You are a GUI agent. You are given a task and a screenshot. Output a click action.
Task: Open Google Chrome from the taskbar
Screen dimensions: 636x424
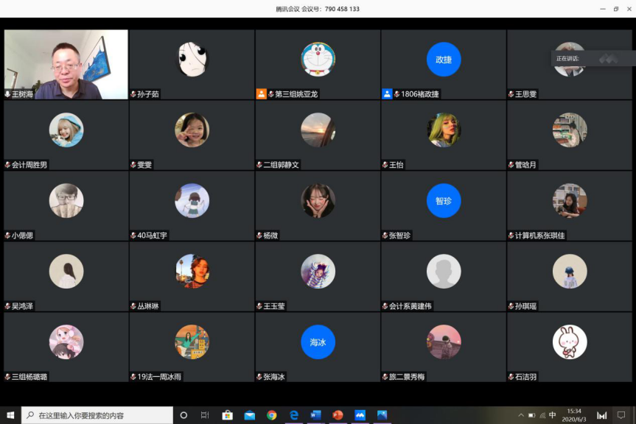pos(271,415)
